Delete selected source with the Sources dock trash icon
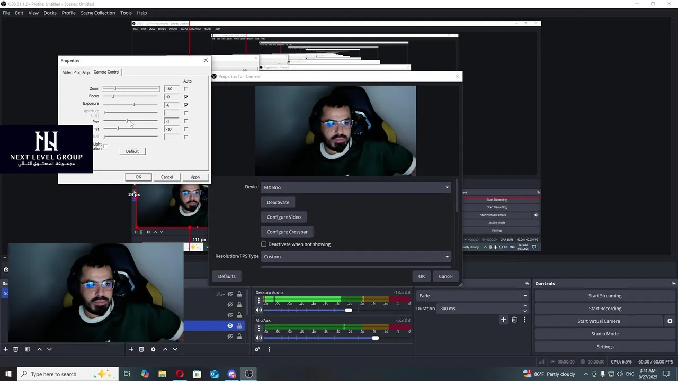Viewport: 678px width, 381px height. coord(141,349)
